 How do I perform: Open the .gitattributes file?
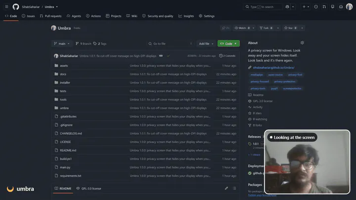68,117
